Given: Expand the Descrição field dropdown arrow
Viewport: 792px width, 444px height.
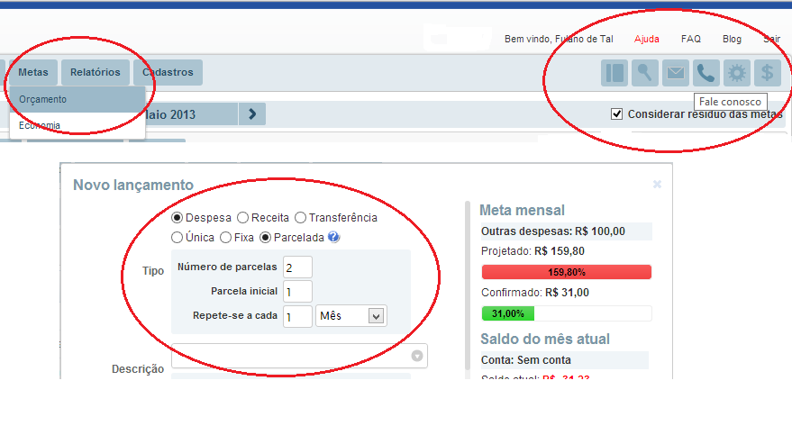Looking at the screenshot, I should coord(416,356).
